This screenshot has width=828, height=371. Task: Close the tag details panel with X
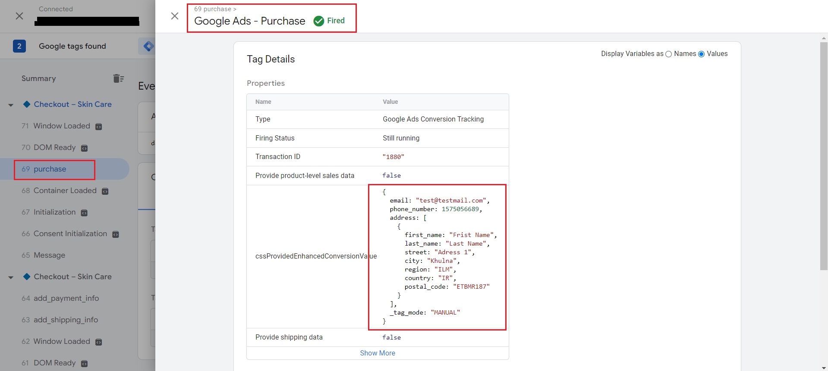[174, 16]
